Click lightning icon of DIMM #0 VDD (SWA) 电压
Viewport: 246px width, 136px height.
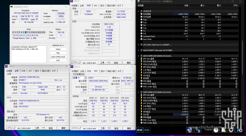coord(141,61)
